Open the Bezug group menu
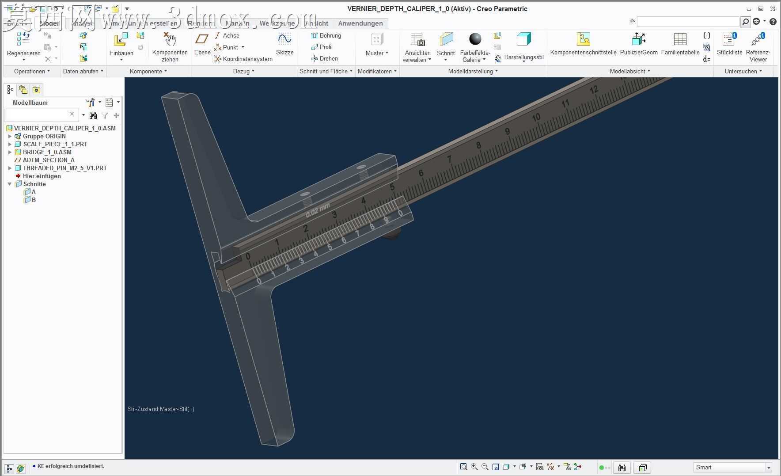Viewport: 781px width, 476px height. pos(244,71)
